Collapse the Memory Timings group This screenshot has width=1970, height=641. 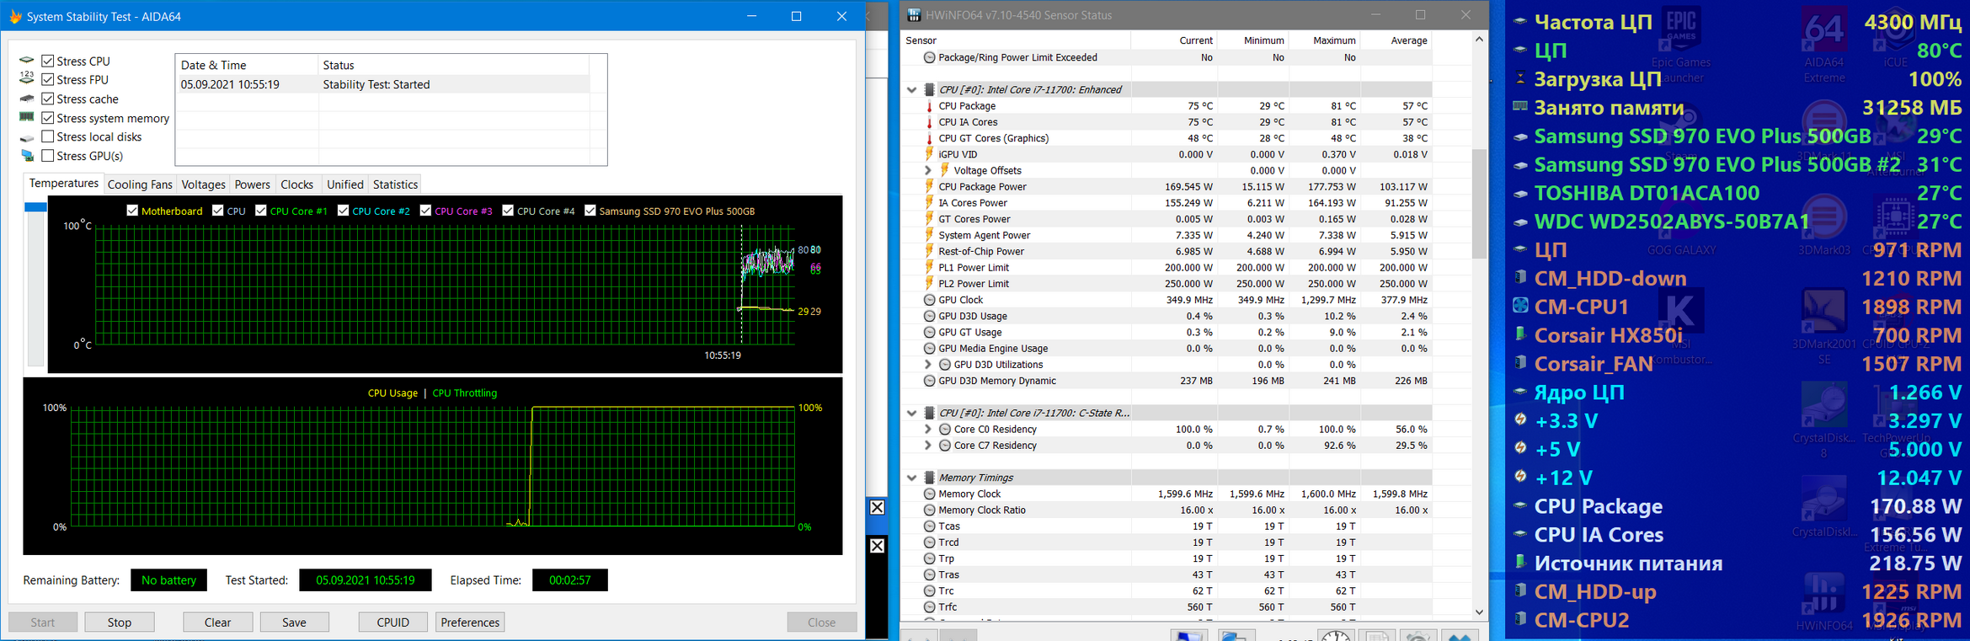click(911, 478)
